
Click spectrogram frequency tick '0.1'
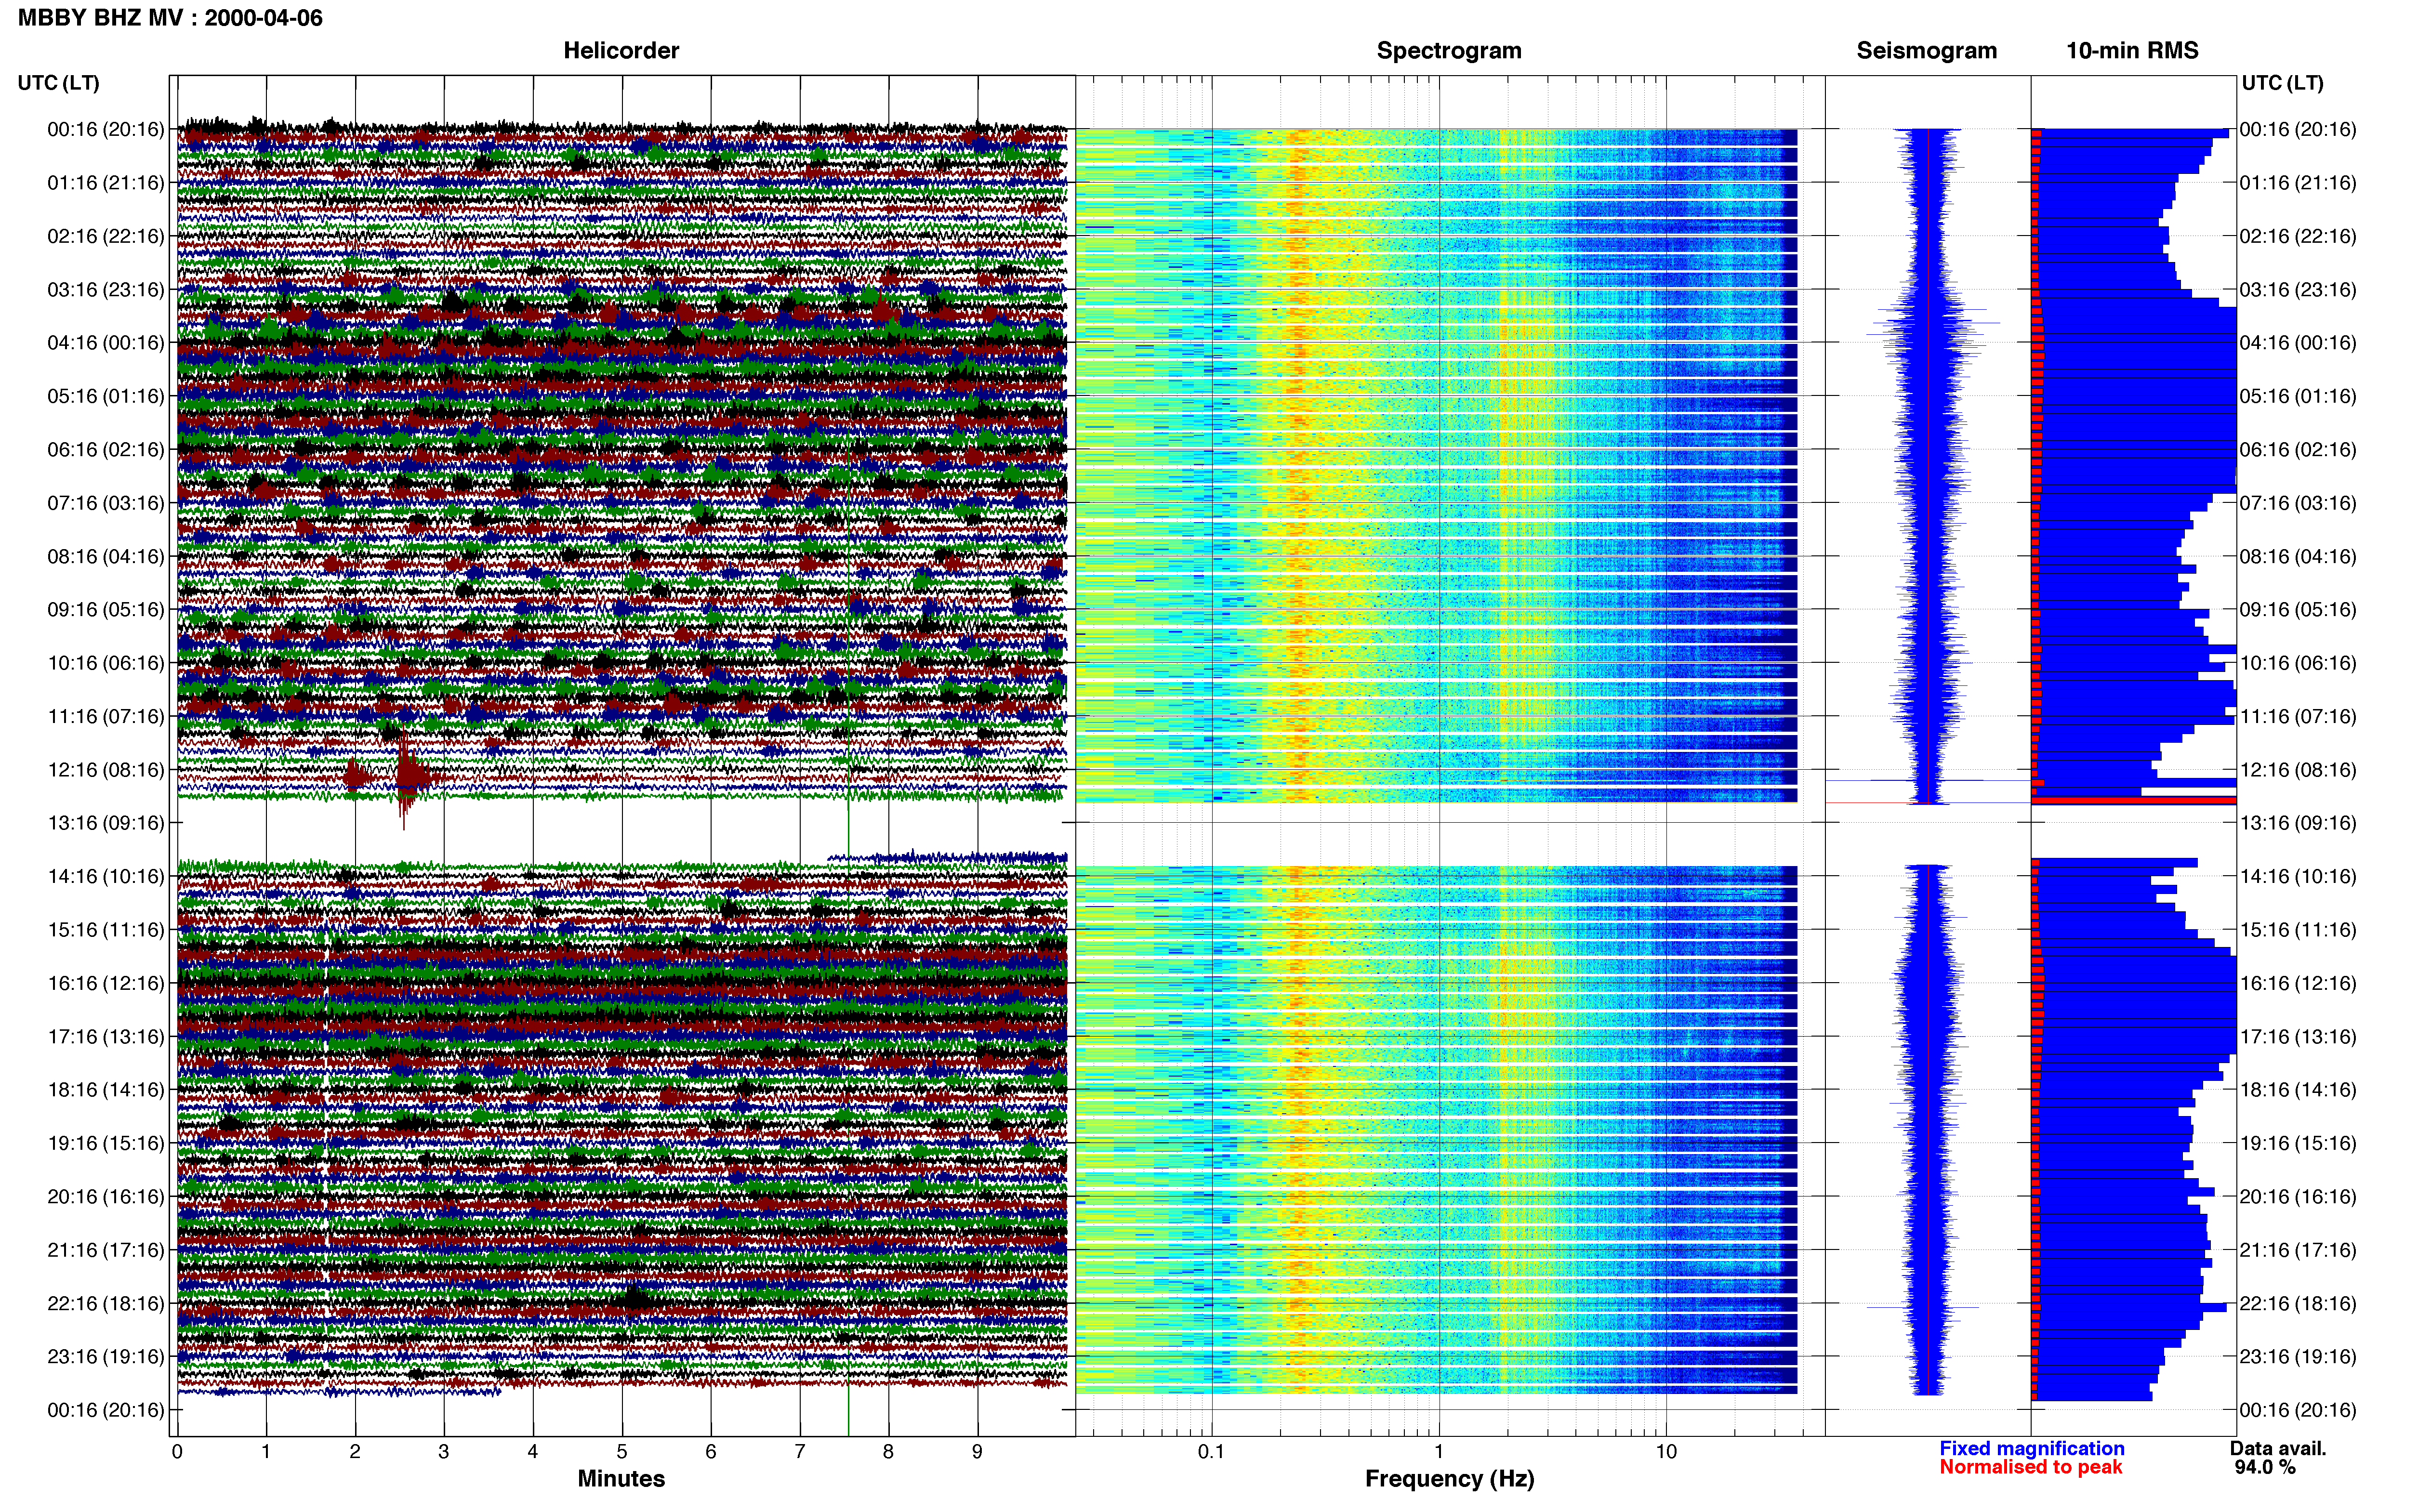(x=1211, y=1452)
